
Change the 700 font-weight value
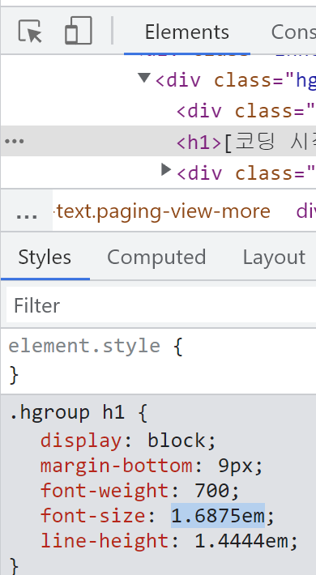(212, 491)
